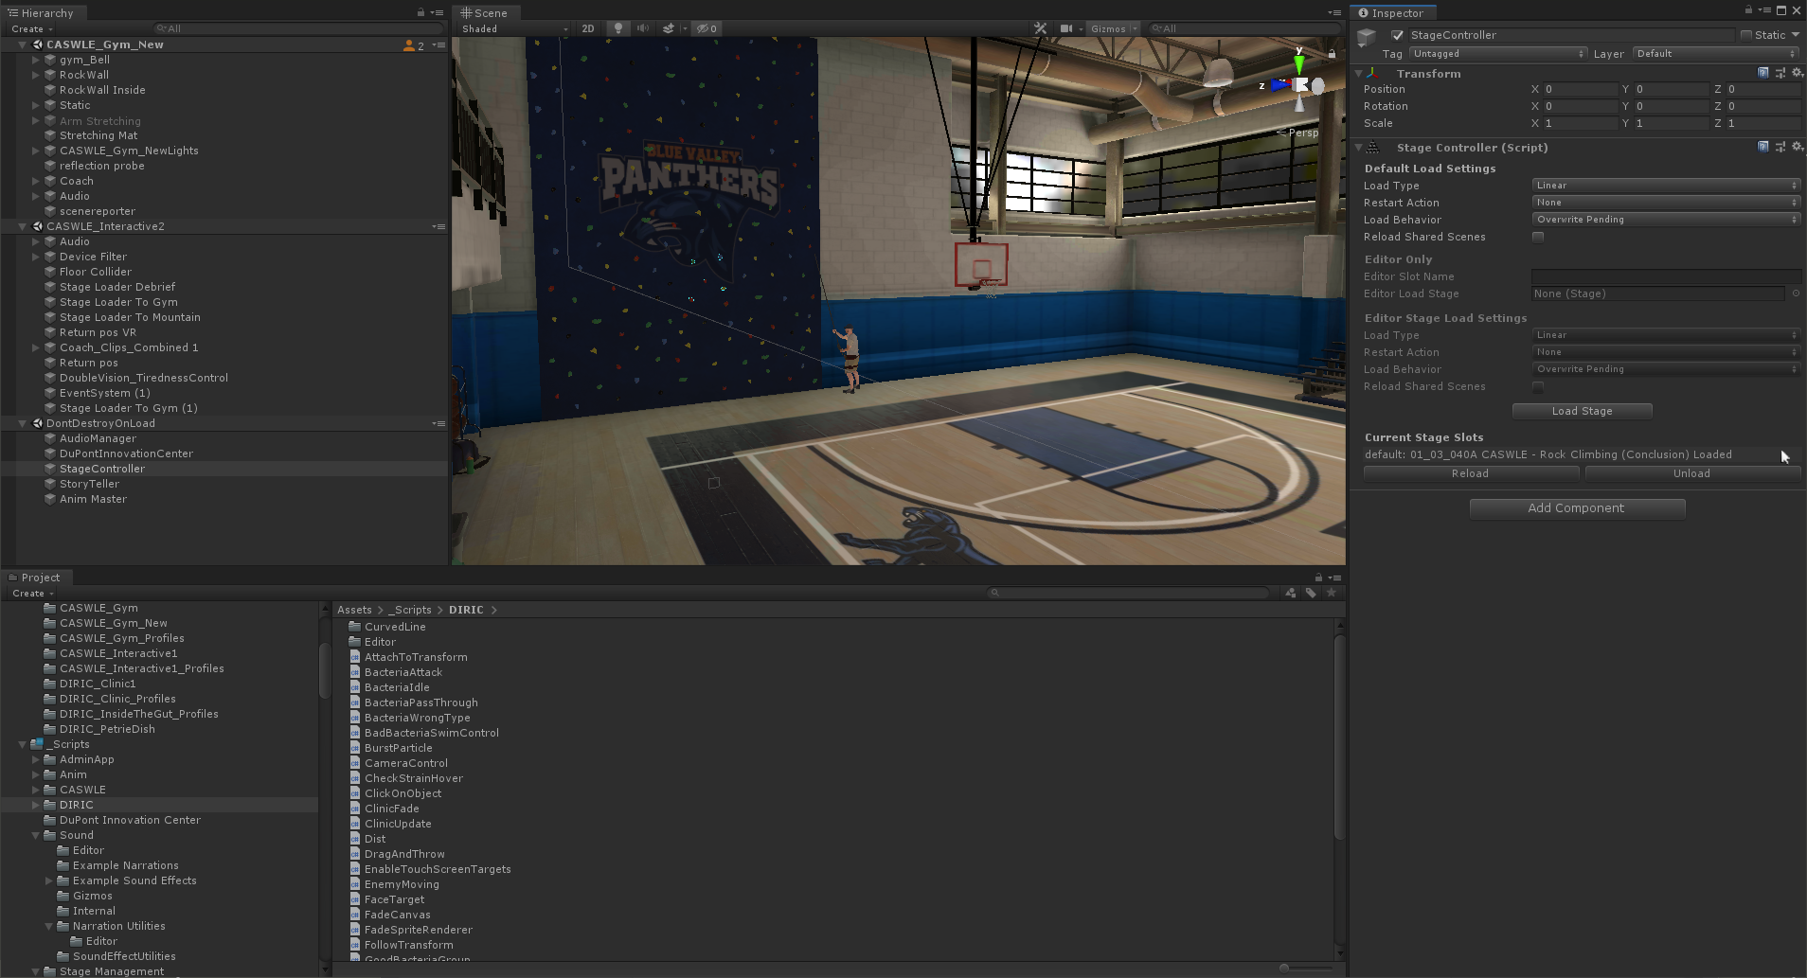Click the scene camera settings icon
Image resolution: width=1807 pixels, height=978 pixels.
(x=1066, y=28)
